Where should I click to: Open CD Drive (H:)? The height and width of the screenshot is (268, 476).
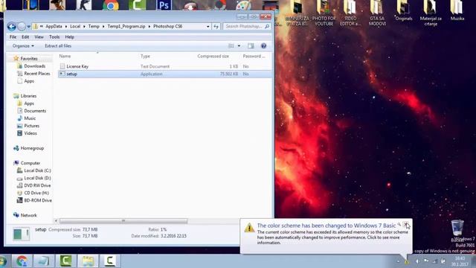(x=36, y=193)
